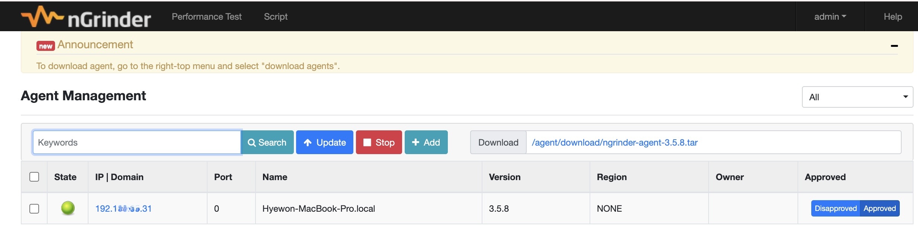Click the red Stop button
The width and height of the screenshot is (918, 231).
(x=379, y=142)
